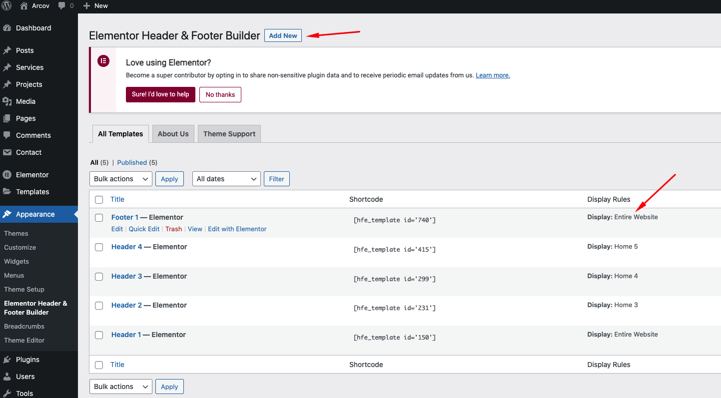
Task: Tick the checkbox beside Header 4
Action: pyautogui.click(x=99, y=247)
